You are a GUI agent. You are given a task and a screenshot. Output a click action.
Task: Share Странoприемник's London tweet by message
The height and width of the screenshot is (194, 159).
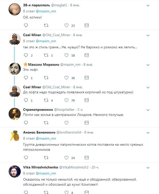[x=86, y=123]
